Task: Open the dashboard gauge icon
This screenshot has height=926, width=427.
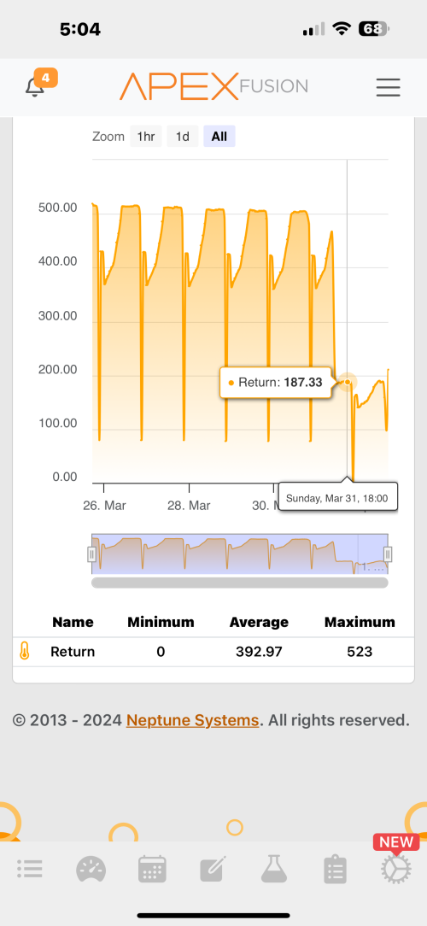Action: pos(91,869)
